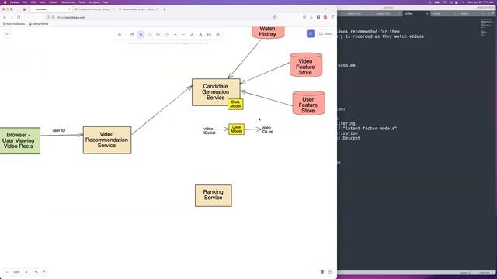Select the Insert image tool
Image resolution: width=497 pixels, height=279 pixels.
tap(209, 34)
